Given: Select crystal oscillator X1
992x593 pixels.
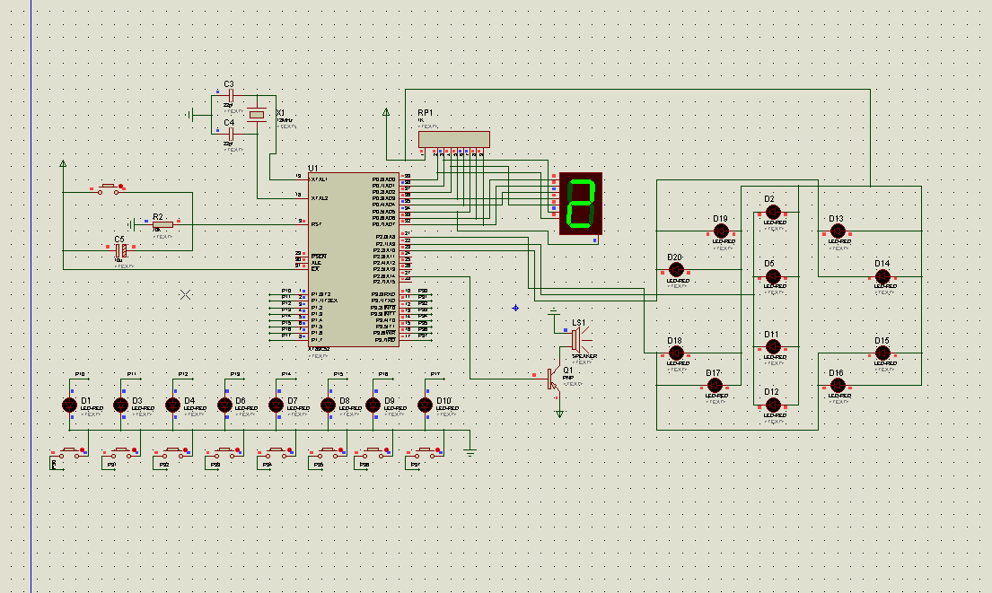Looking at the screenshot, I should (257, 115).
